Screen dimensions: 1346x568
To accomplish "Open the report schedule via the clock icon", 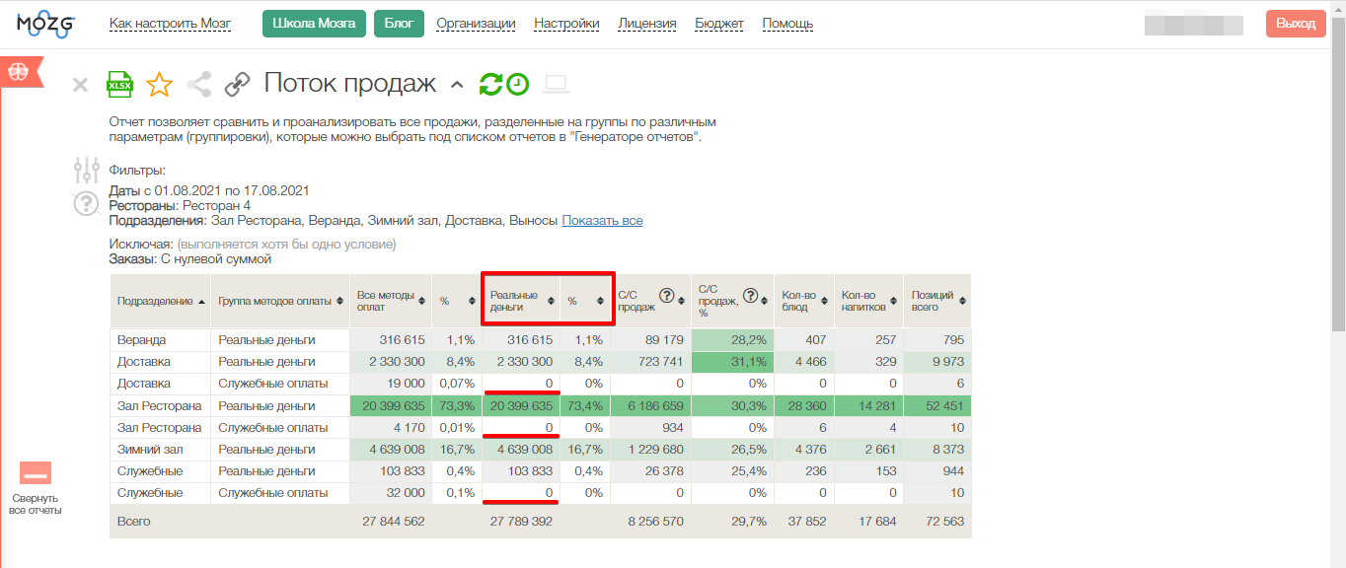I will pyautogui.click(x=518, y=85).
